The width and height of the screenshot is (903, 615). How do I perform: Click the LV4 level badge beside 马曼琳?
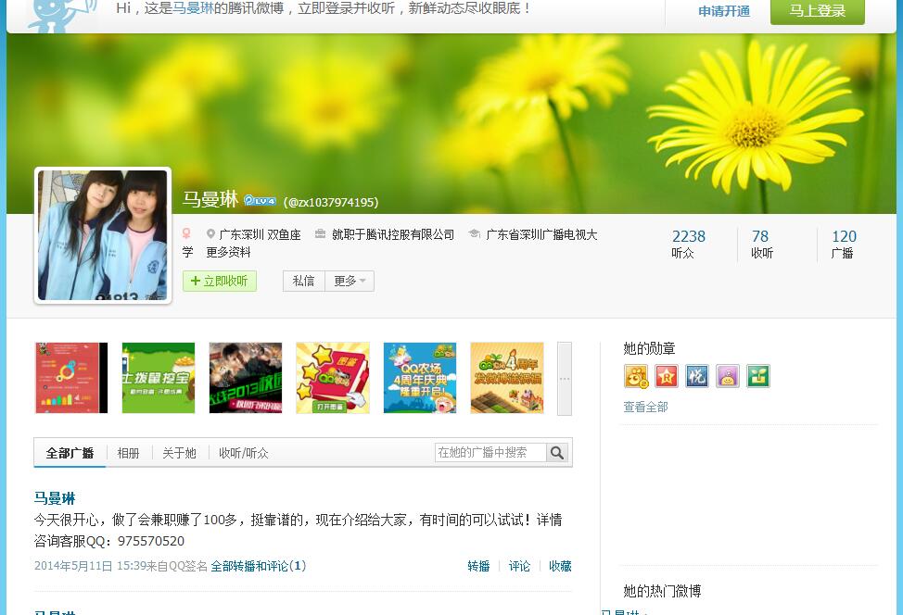(260, 201)
